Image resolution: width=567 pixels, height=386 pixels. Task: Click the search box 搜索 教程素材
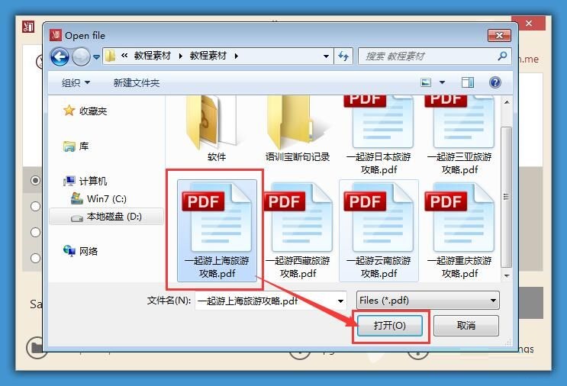click(435, 56)
